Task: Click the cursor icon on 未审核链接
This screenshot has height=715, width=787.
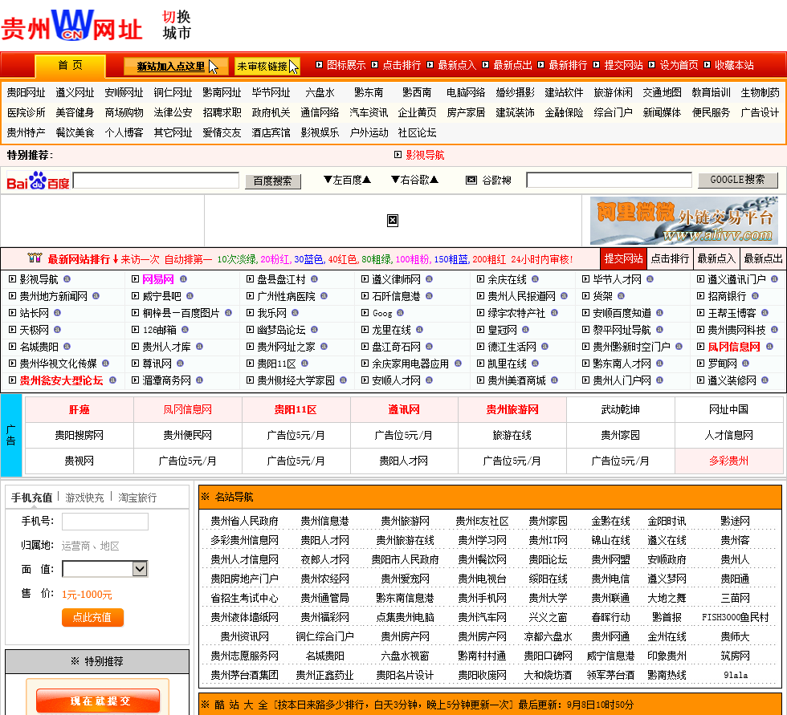Action: coord(294,66)
